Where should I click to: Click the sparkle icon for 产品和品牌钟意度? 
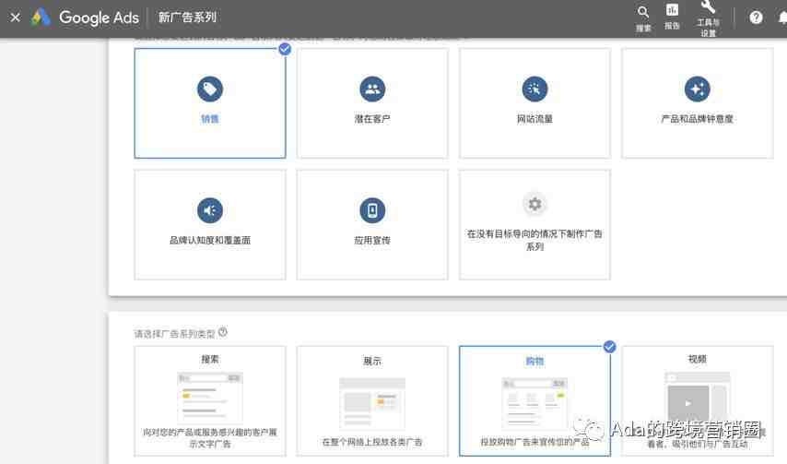pyautogui.click(x=698, y=89)
